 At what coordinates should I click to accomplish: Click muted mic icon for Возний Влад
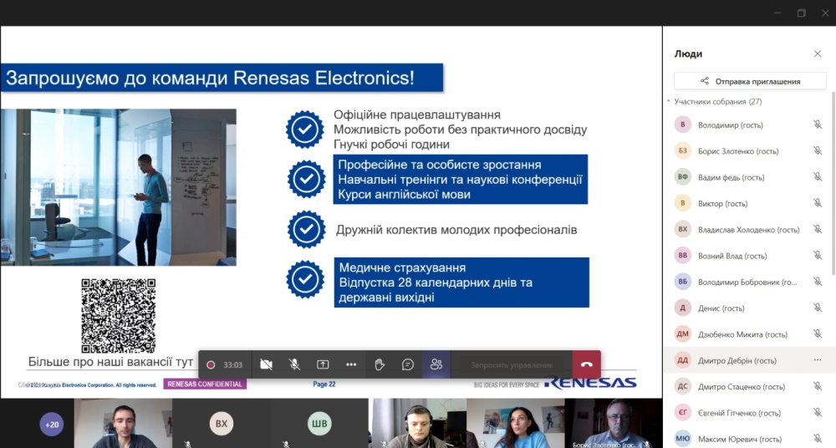click(x=818, y=256)
